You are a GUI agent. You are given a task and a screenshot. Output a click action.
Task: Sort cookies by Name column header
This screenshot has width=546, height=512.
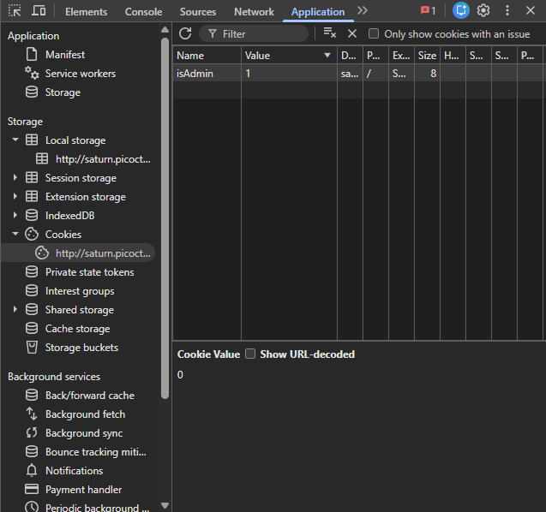207,56
